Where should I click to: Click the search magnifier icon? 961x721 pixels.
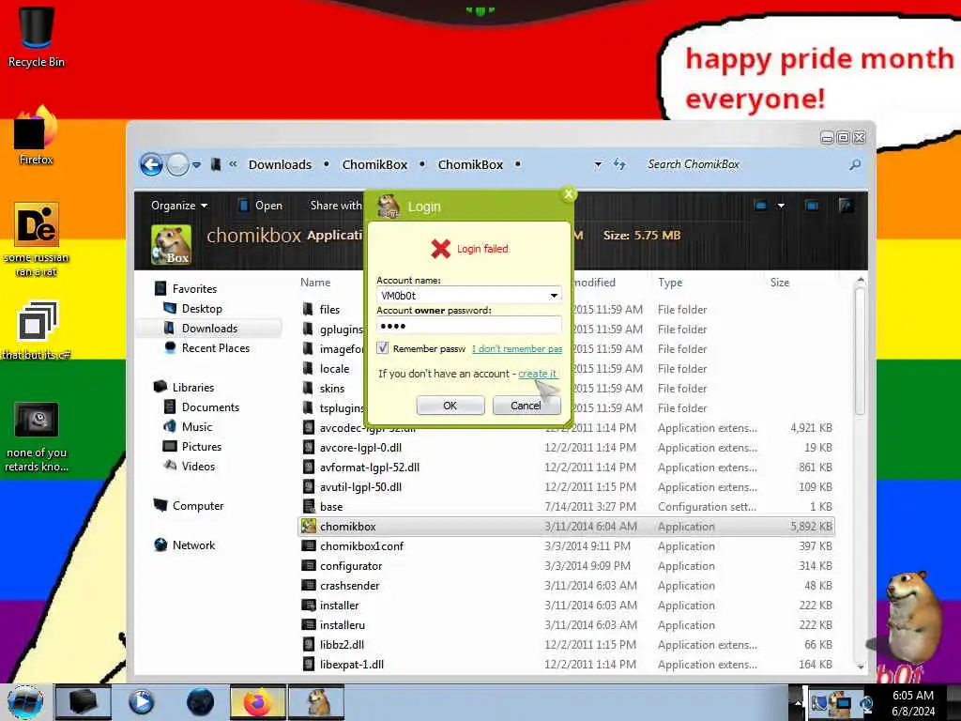tap(854, 164)
